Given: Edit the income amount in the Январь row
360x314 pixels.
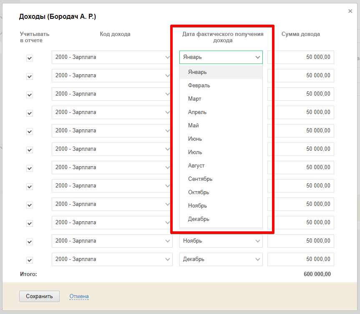Looking at the screenshot, I should pyautogui.click(x=300, y=57).
